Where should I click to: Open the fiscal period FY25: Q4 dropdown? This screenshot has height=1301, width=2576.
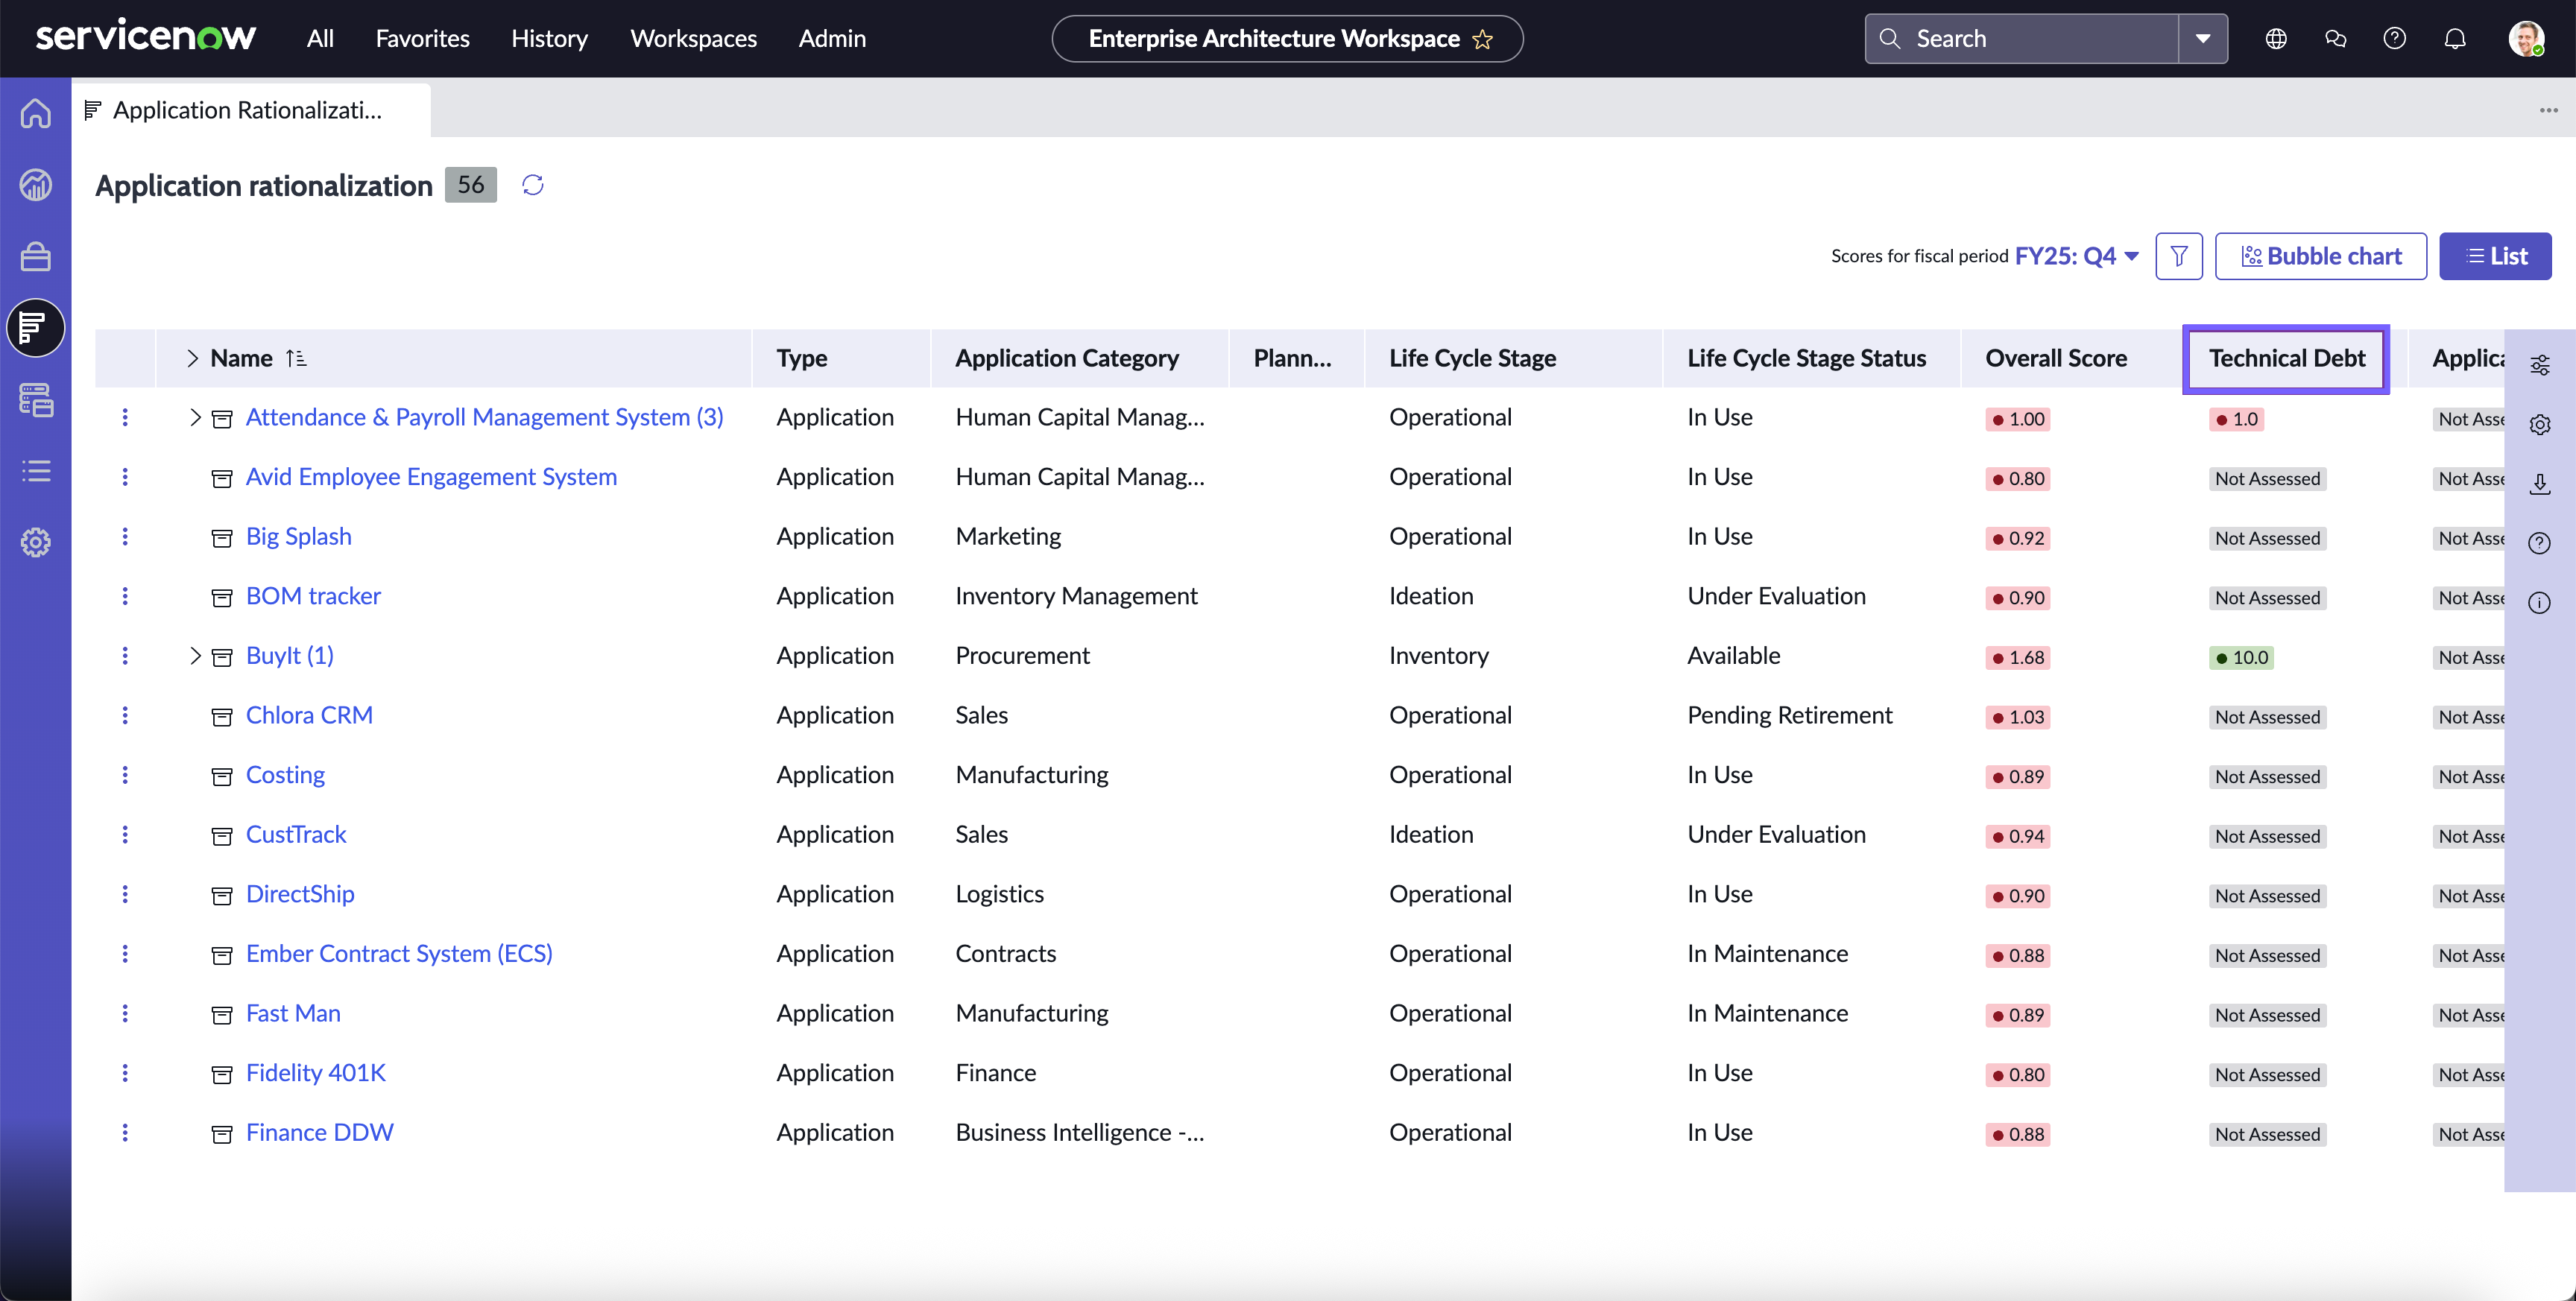pos(2077,256)
